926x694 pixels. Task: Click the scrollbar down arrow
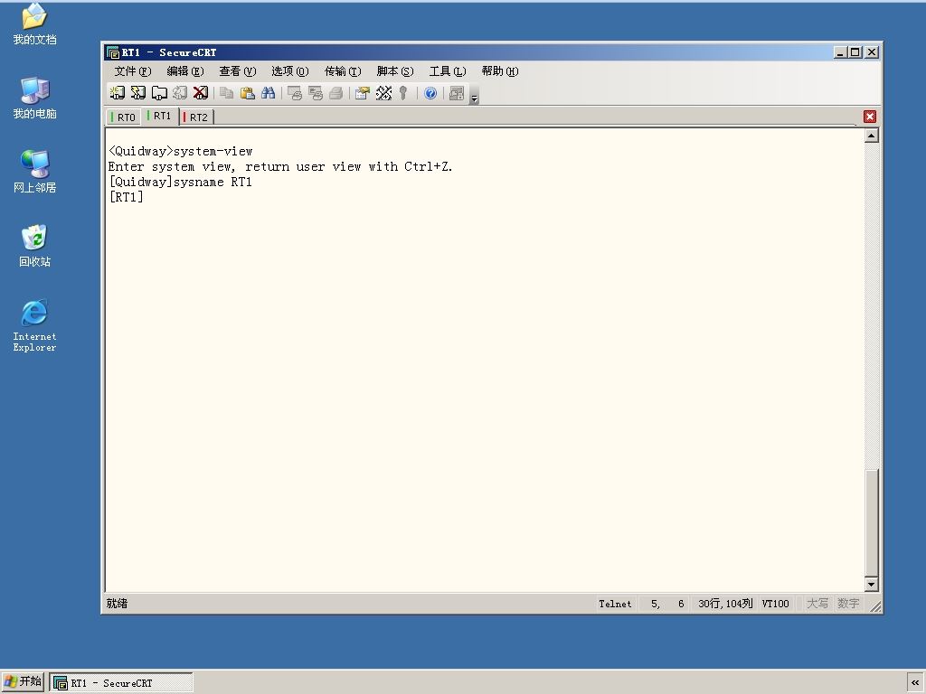point(871,585)
